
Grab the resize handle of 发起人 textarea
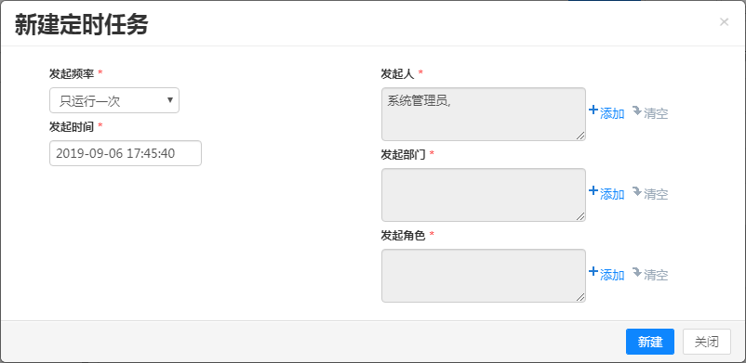(x=580, y=136)
